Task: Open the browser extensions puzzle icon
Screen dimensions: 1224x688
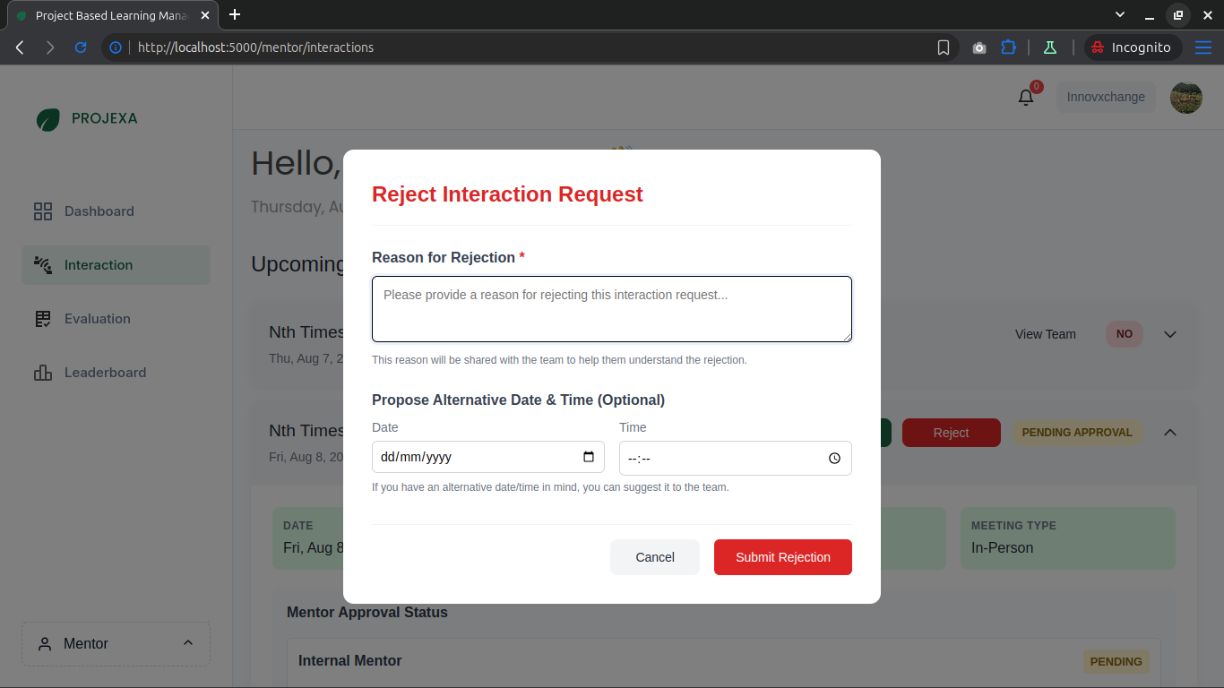Action: point(1009,47)
